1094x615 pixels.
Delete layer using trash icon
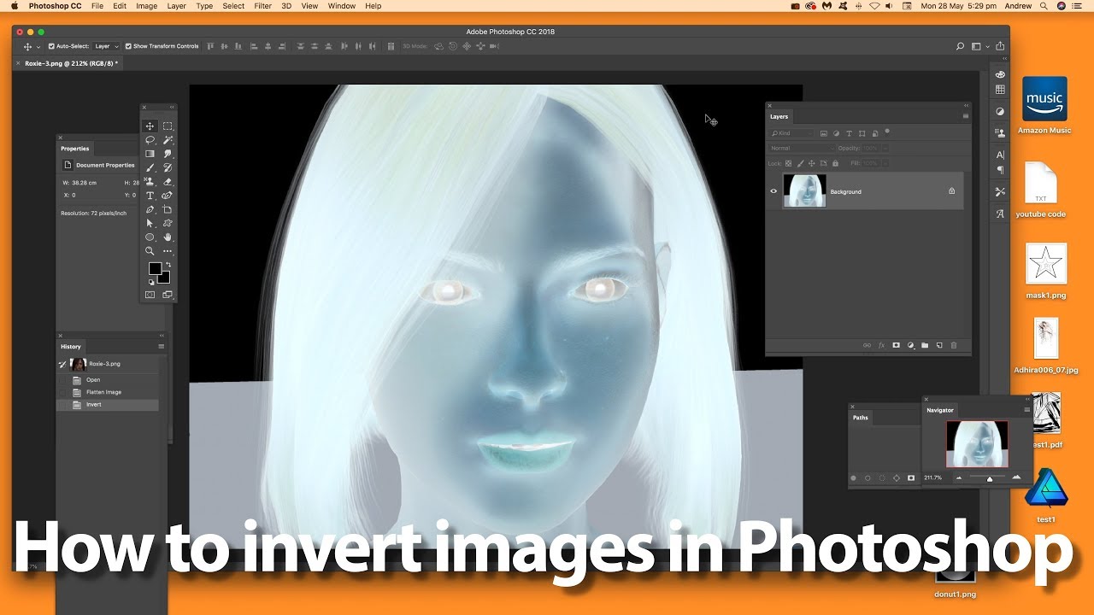[954, 345]
